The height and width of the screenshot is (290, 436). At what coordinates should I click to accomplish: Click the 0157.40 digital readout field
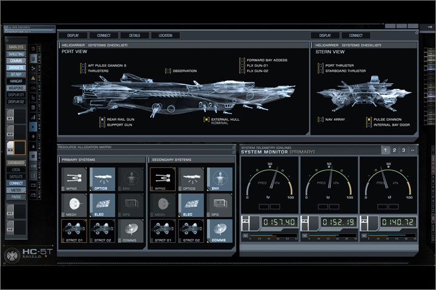(x=280, y=222)
